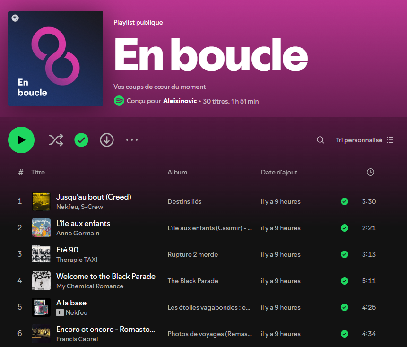Screen dimensions: 407x347
Task: Open the three-dot more options menu
Action: [x=132, y=140]
